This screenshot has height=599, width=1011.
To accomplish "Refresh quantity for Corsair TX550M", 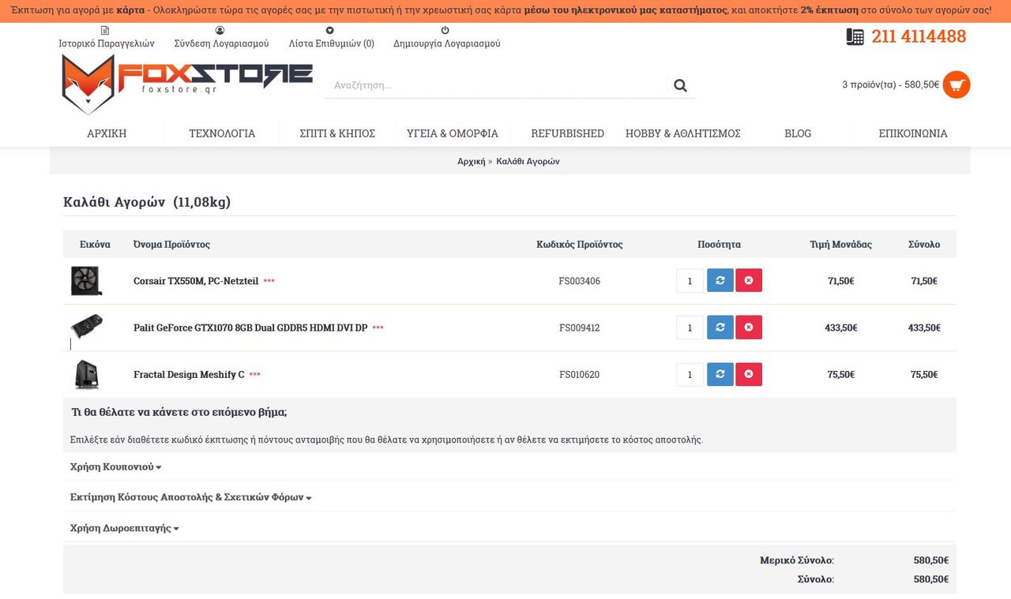I will click(720, 281).
